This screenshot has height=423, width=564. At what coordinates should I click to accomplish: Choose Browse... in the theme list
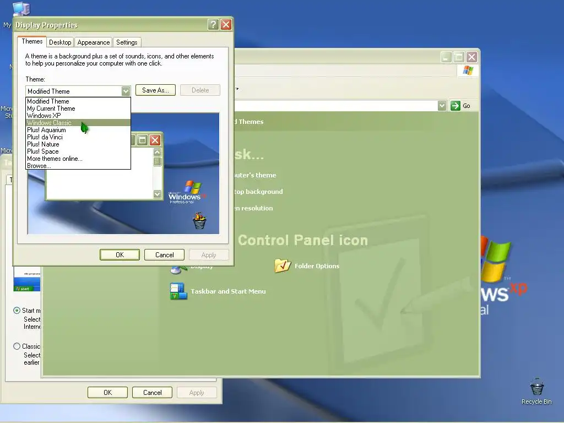[x=78, y=166]
